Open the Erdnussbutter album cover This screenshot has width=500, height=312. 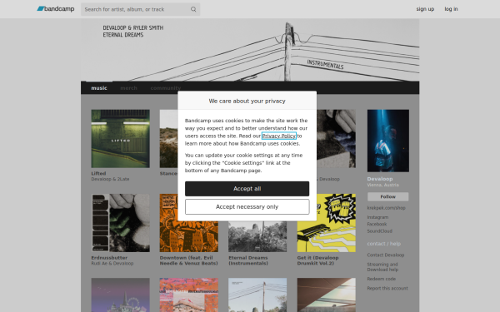(x=120, y=223)
